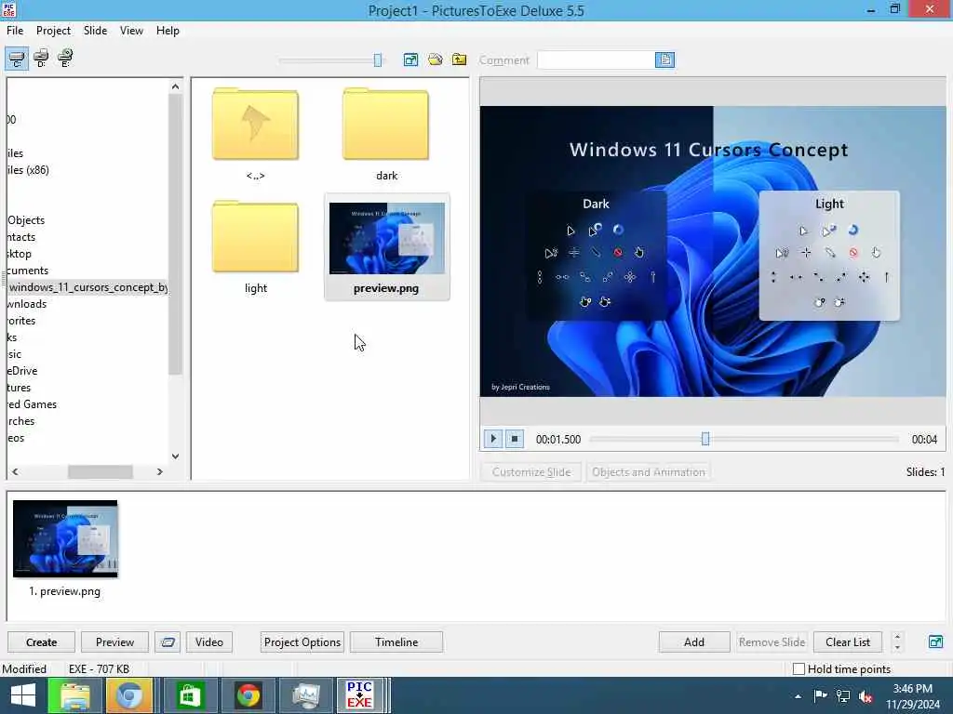The width and height of the screenshot is (953, 714).
Task: Select the OneDrive folder in tree
Action: coord(22,371)
